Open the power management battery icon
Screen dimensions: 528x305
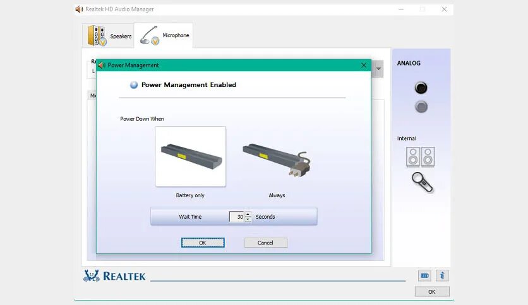pyautogui.click(x=424, y=276)
